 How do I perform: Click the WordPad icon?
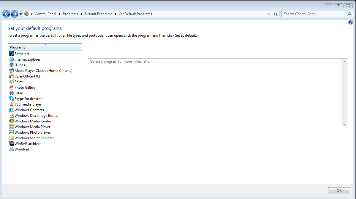pyautogui.click(x=12, y=149)
